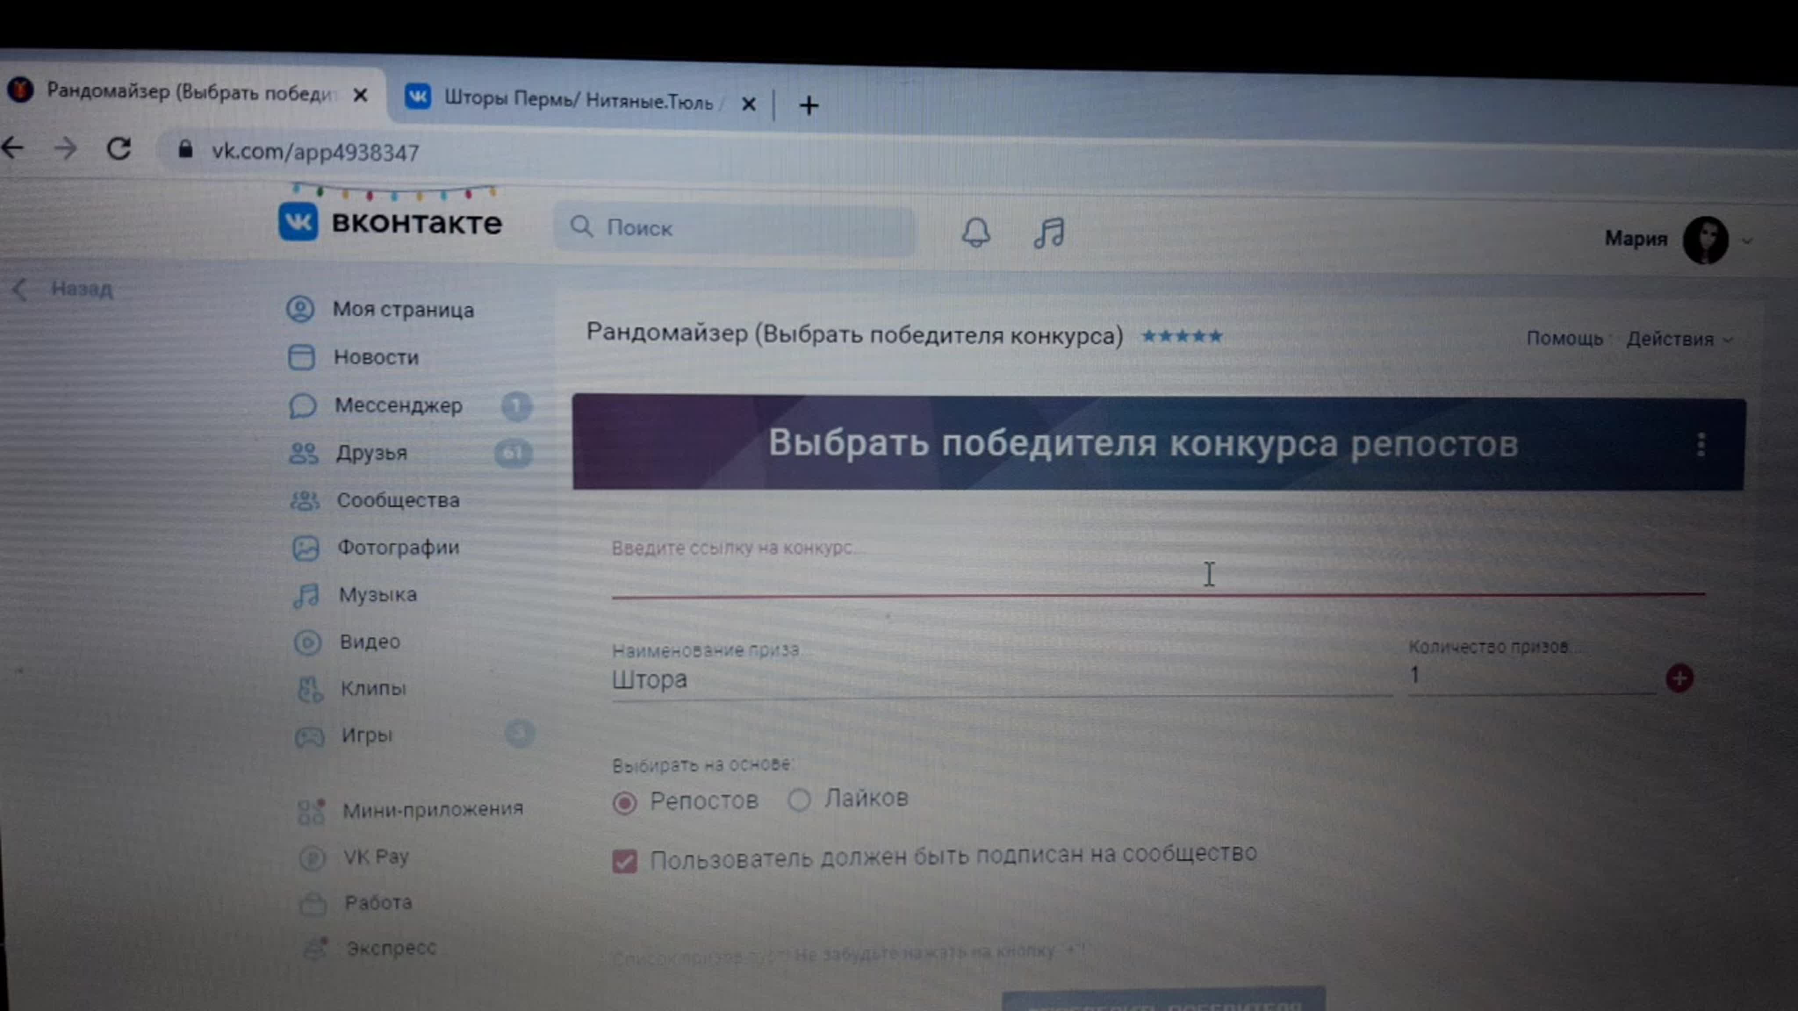Select the Репостов radio button
This screenshot has height=1011, width=1798.
(625, 803)
